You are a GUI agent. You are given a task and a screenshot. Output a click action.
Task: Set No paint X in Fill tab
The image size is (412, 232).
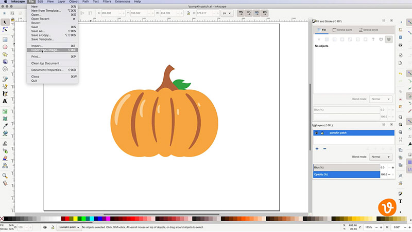coord(319,40)
